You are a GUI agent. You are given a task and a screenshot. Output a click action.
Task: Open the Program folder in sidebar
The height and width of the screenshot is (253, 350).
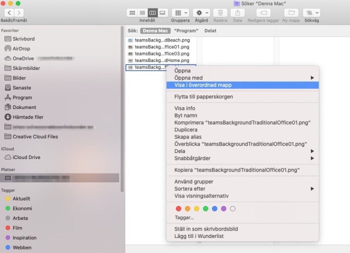[22, 97]
